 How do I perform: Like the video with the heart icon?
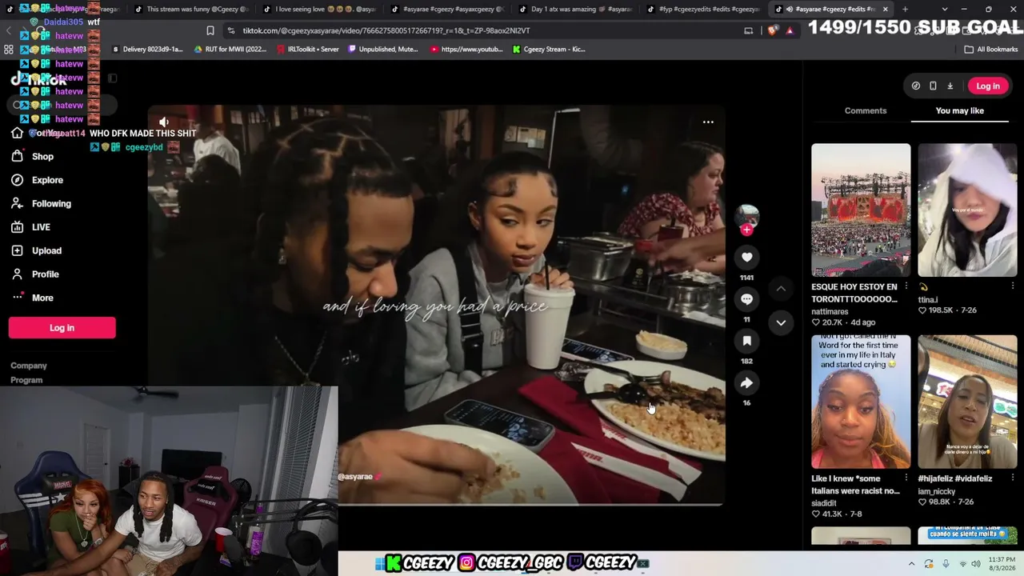point(746,257)
